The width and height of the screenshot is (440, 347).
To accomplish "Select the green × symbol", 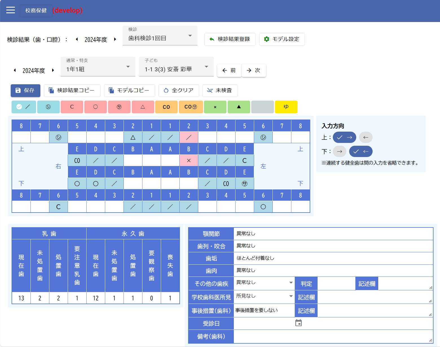I will (x=215, y=107).
